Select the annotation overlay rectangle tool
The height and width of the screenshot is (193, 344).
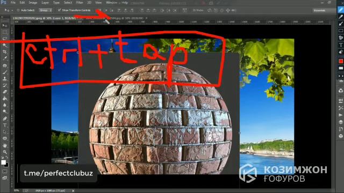point(341,31)
